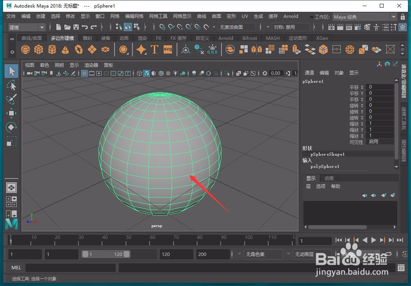Click the timeline at frame 60
Viewport: 411px width, 286px height.
pyautogui.click(x=150, y=240)
